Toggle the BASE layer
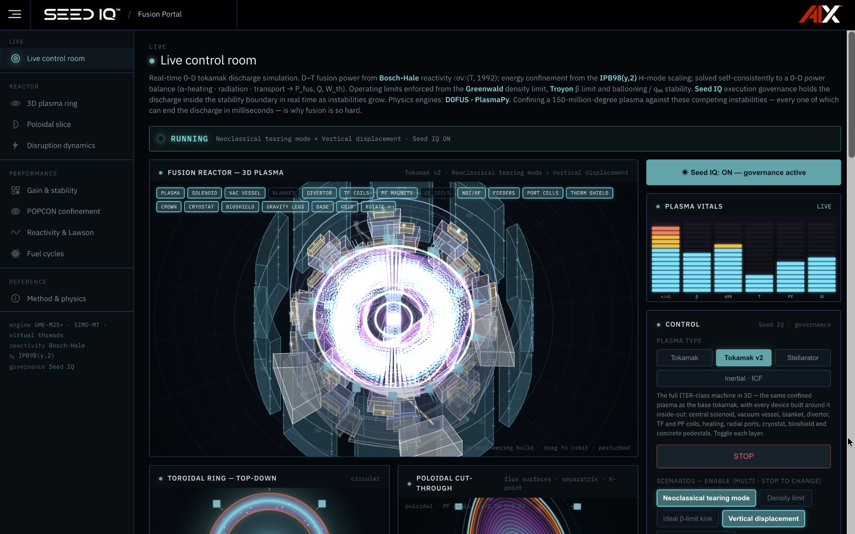 pos(323,207)
